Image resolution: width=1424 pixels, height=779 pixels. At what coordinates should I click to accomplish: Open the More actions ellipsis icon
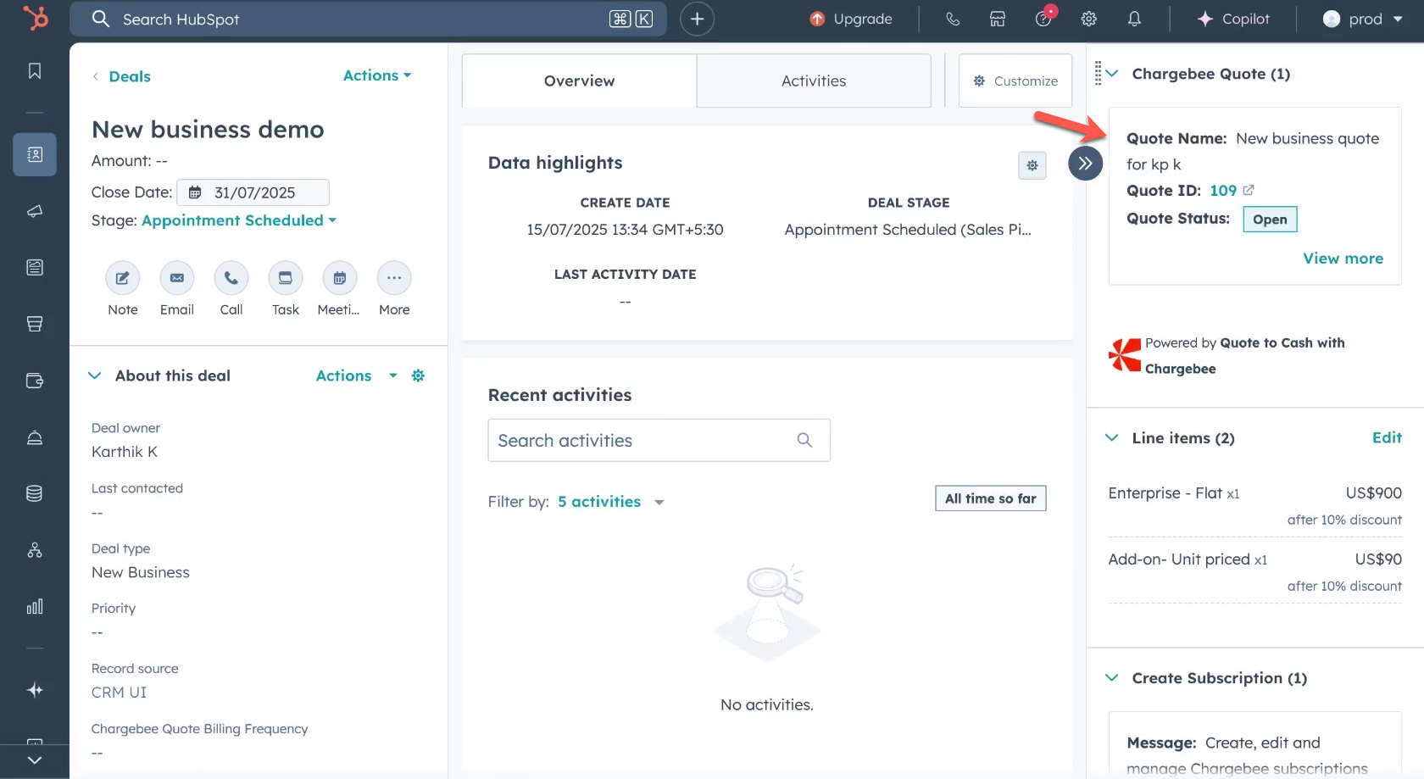(x=394, y=278)
